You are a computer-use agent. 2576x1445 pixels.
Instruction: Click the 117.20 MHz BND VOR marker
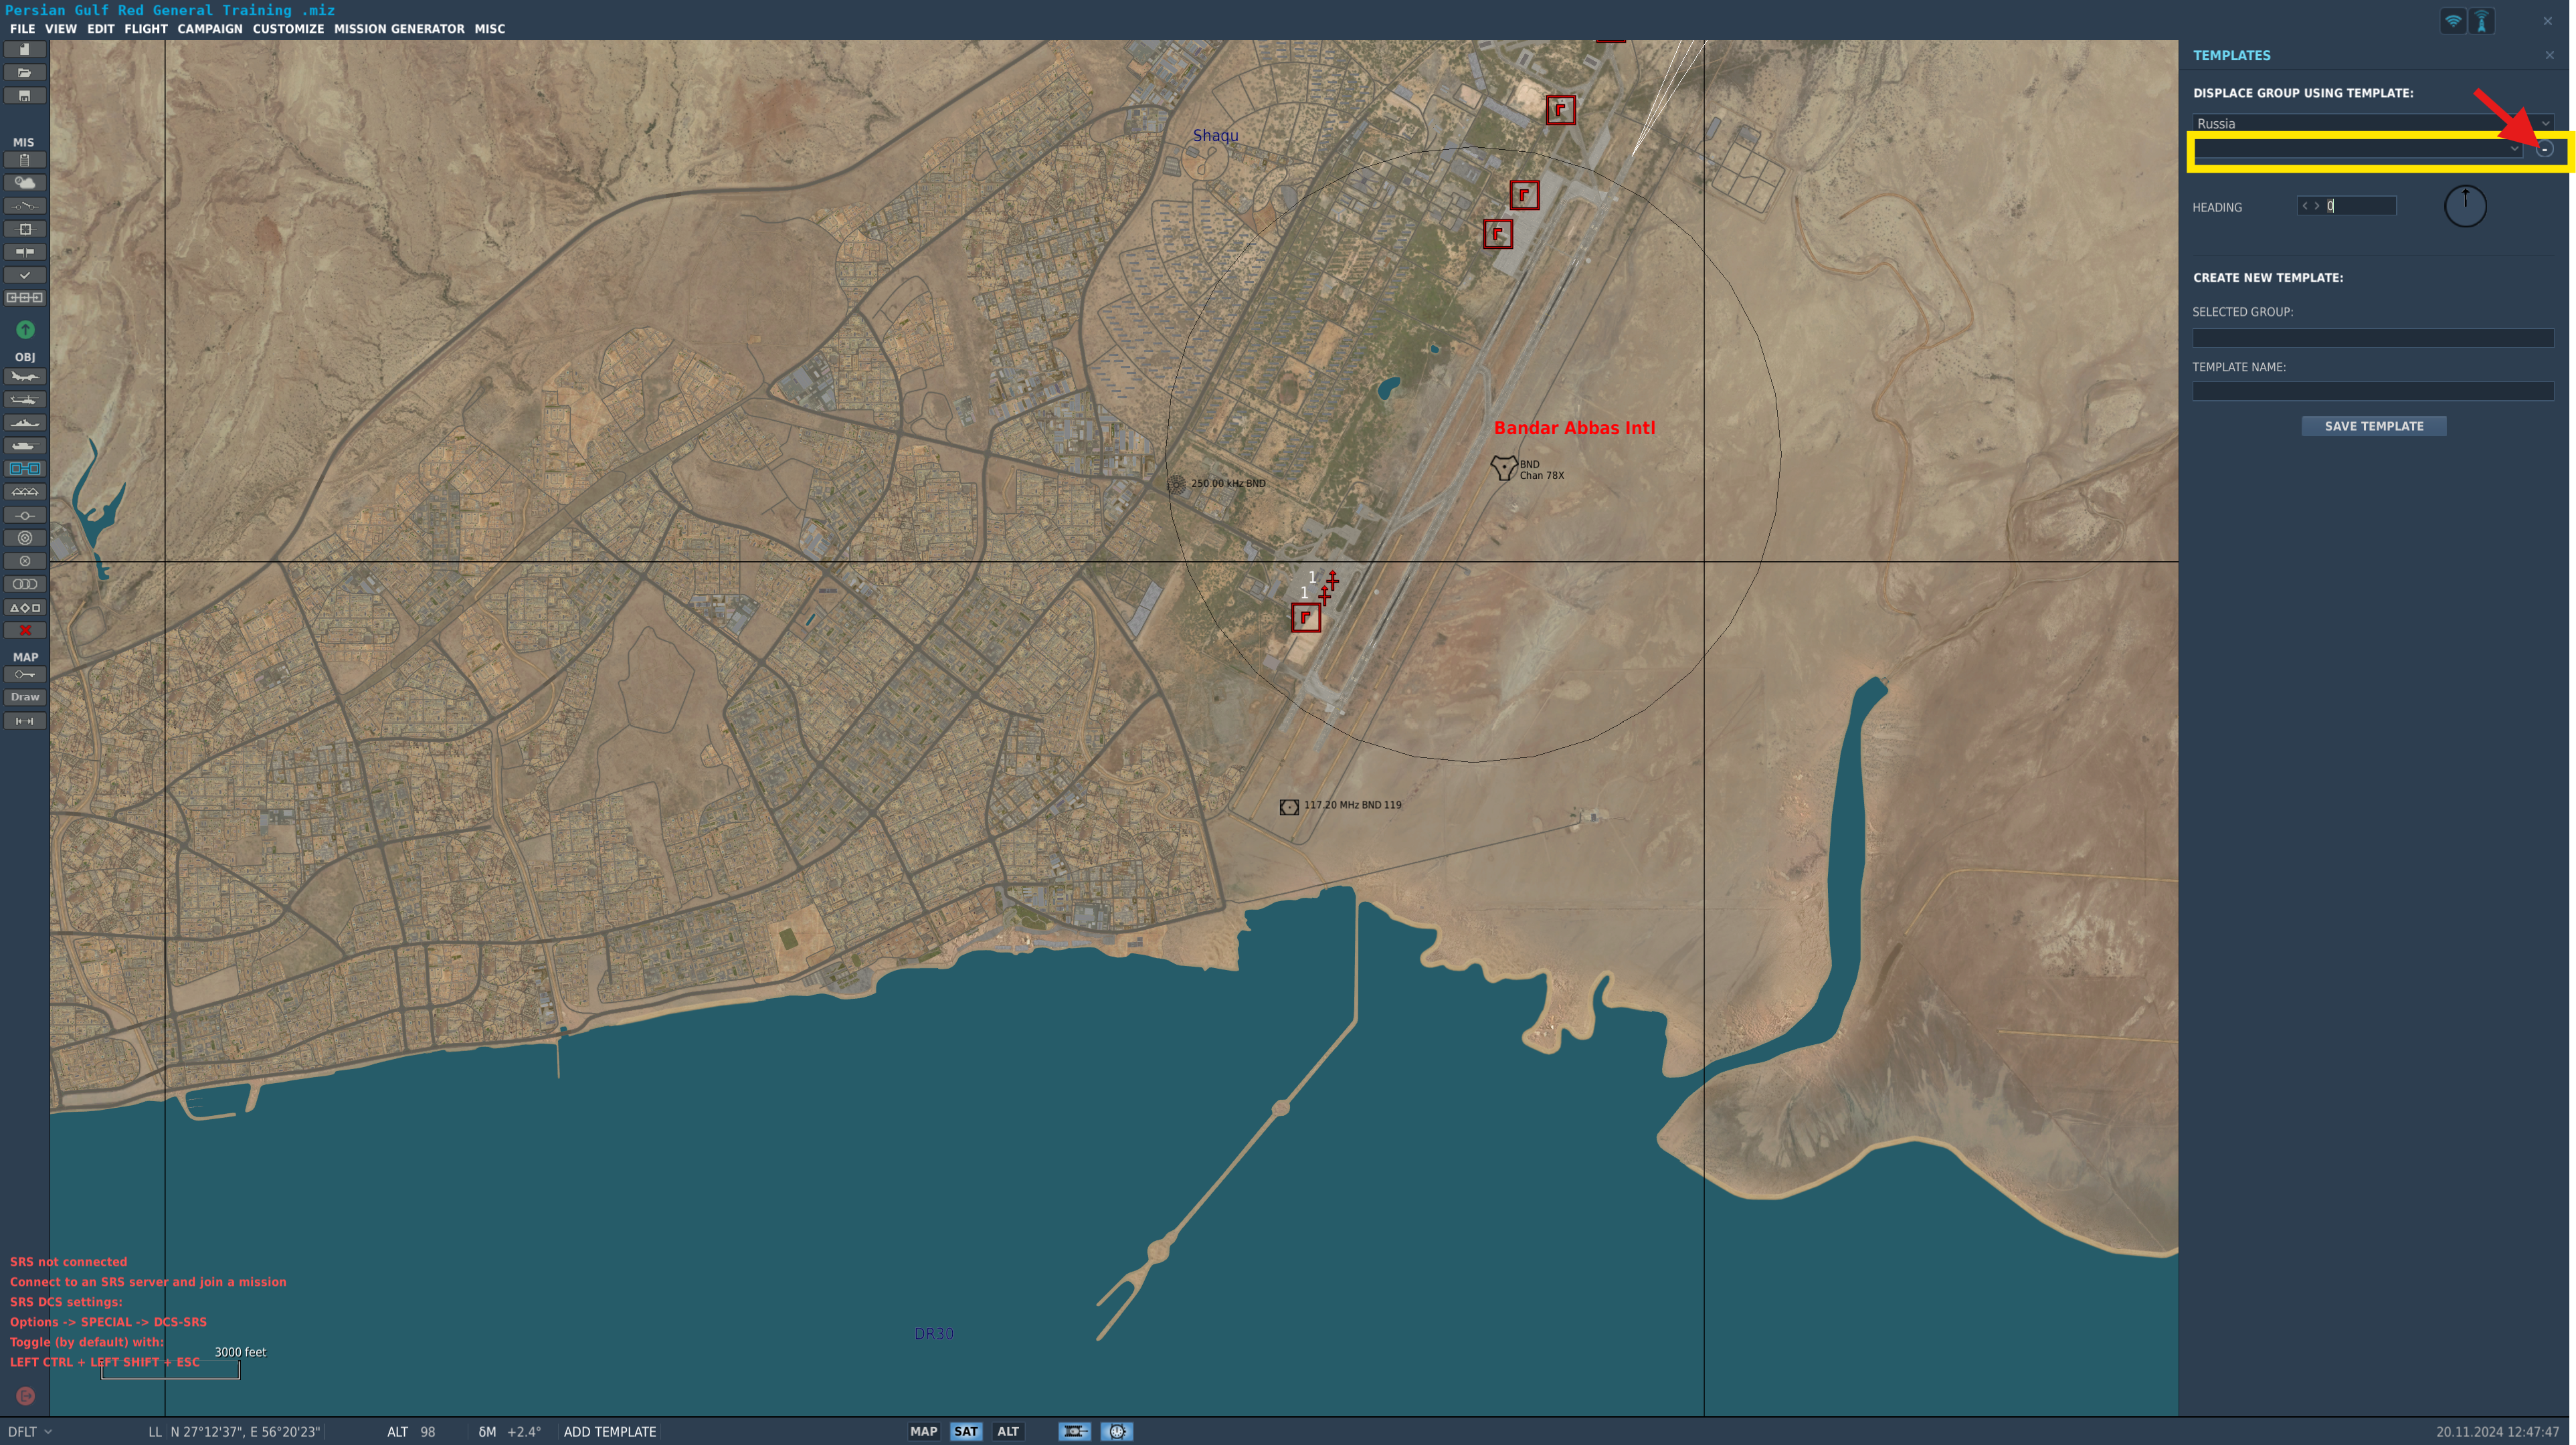[x=1289, y=806]
